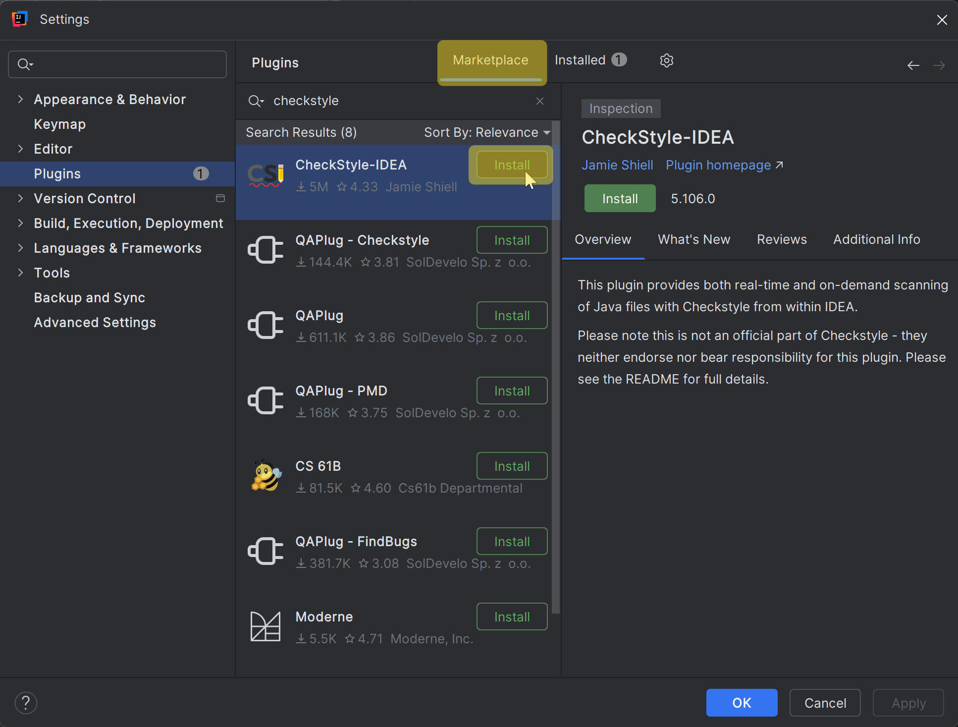Install the QAPlug - Checkstyle plugin

pyautogui.click(x=512, y=240)
